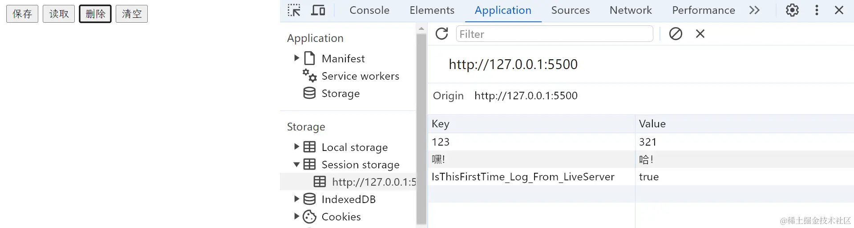The width and height of the screenshot is (854, 228).
Task: Focus the Filter input field
Action: (554, 34)
